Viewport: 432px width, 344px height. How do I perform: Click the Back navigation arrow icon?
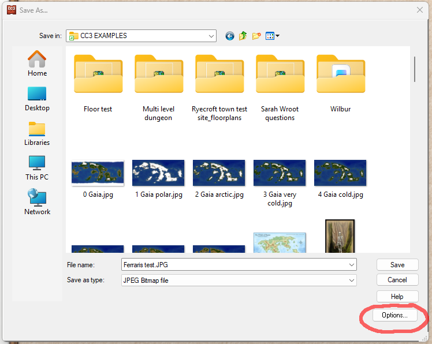tap(230, 36)
